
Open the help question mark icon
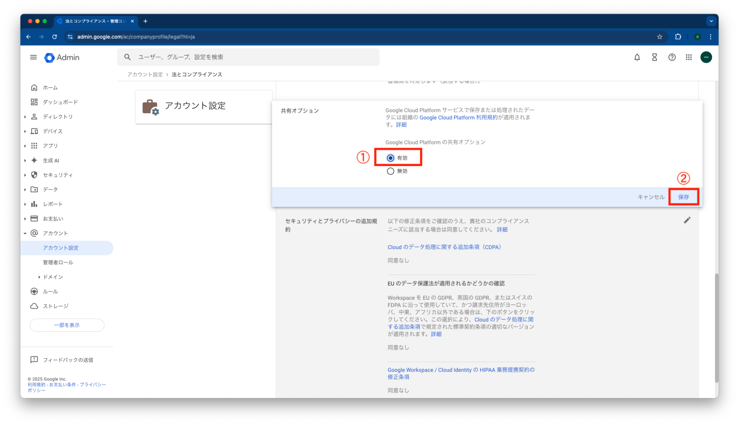click(x=672, y=57)
